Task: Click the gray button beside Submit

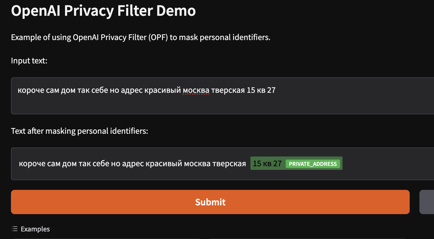Action: [x=428, y=202]
